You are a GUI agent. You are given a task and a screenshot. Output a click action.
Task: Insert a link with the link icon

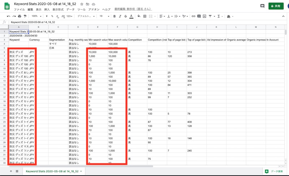pos(193,16)
